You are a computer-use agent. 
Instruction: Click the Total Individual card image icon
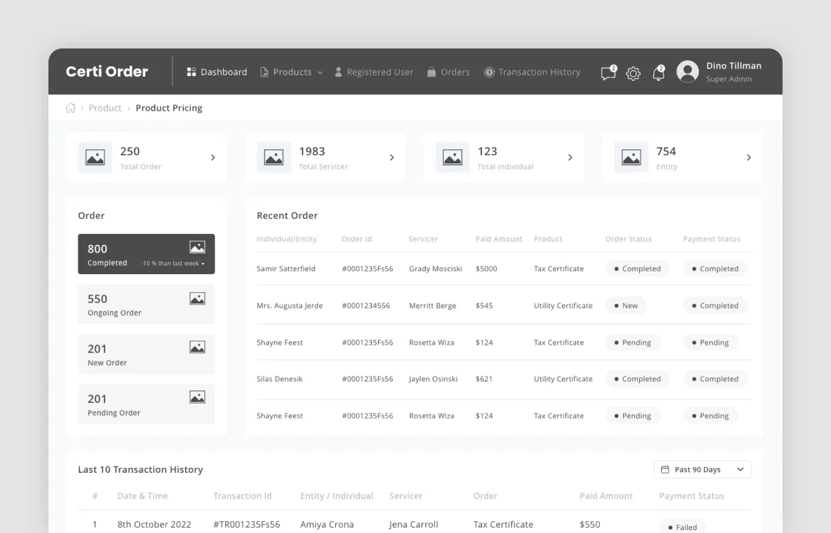[x=452, y=158]
